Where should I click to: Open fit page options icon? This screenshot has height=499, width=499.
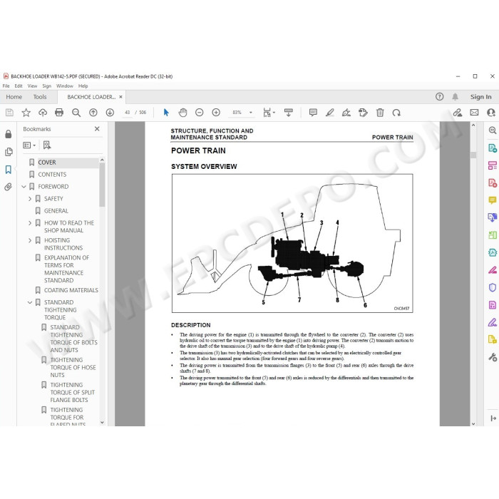click(269, 113)
